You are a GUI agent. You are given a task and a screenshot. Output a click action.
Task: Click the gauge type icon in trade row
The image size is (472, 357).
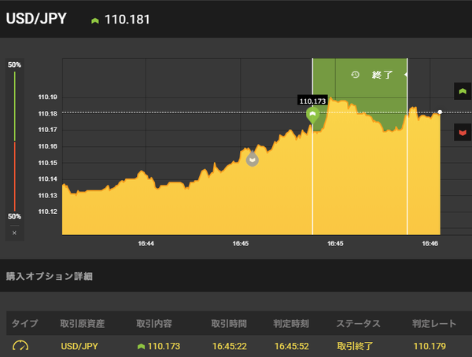[20, 345]
